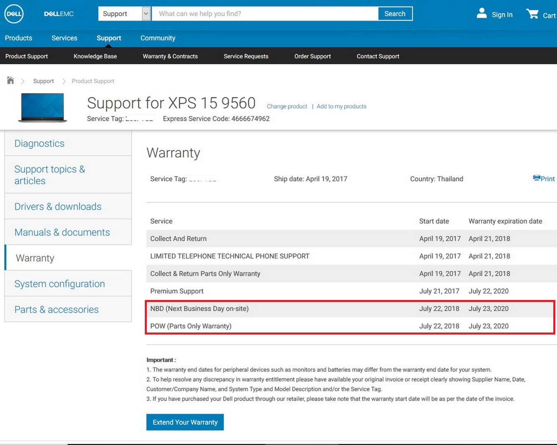The image size is (557, 445).
Task: Click the Support breadcrumb link
Action: pos(43,81)
